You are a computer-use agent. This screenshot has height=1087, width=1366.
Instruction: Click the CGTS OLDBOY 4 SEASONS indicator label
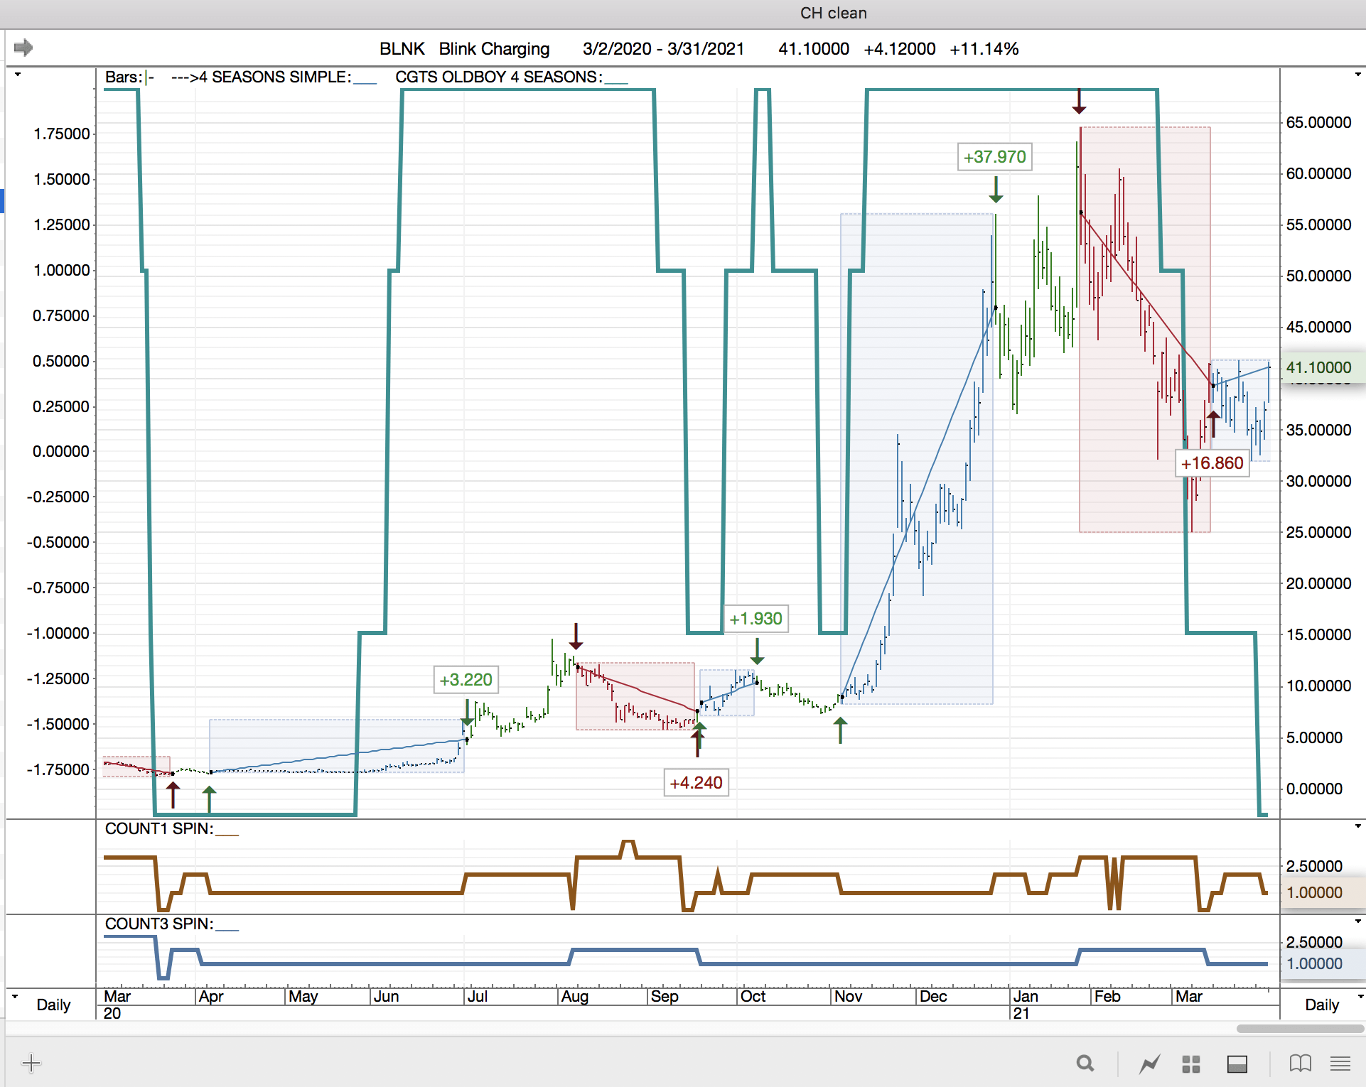499,77
